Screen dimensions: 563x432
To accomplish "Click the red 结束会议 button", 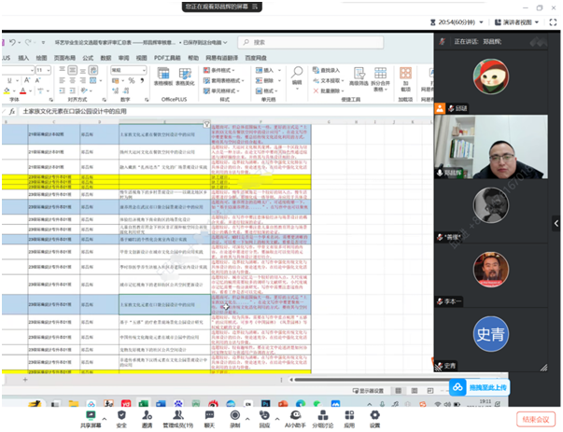I will coord(535,419).
